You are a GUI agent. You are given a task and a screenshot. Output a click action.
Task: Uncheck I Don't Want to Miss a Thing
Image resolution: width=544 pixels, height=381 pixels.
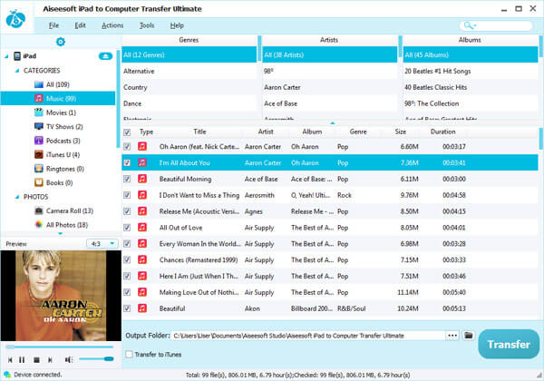[127, 195]
